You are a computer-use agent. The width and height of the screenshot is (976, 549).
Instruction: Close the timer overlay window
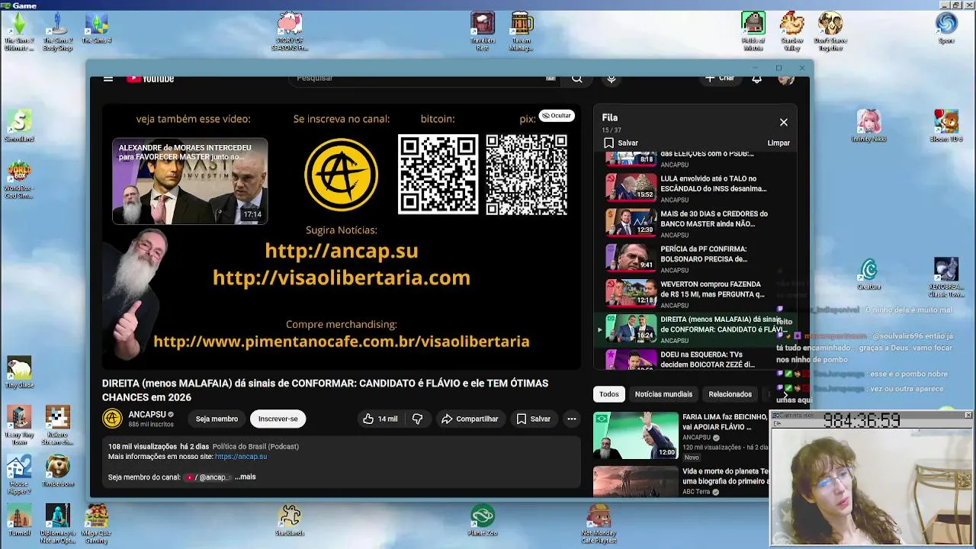tap(968, 415)
